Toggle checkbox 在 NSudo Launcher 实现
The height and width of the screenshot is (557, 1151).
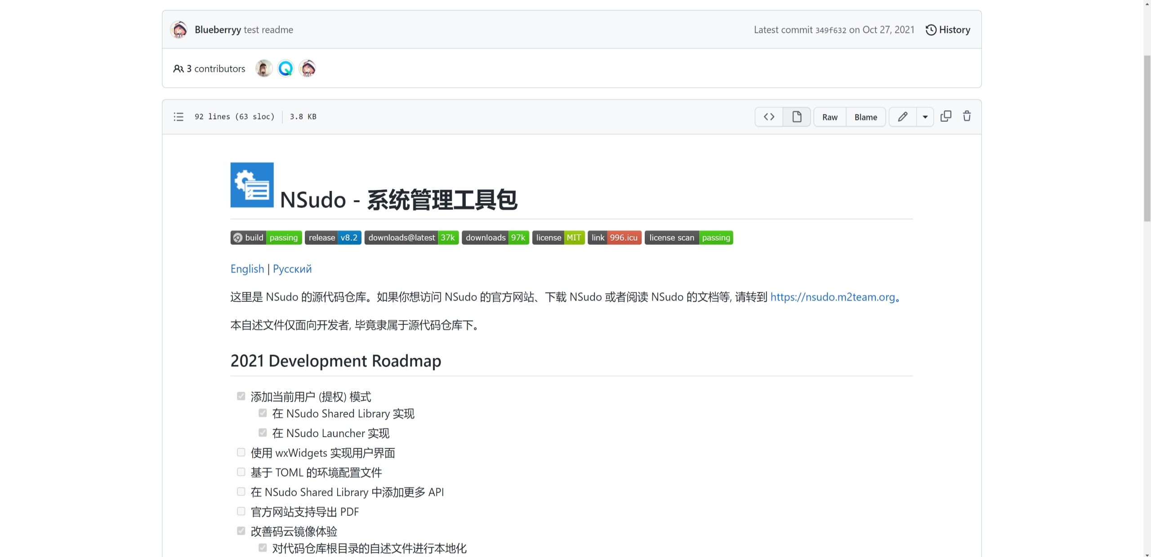(263, 433)
